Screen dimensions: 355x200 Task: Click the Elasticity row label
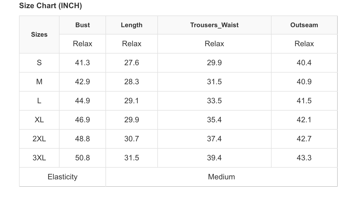[x=63, y=177]
